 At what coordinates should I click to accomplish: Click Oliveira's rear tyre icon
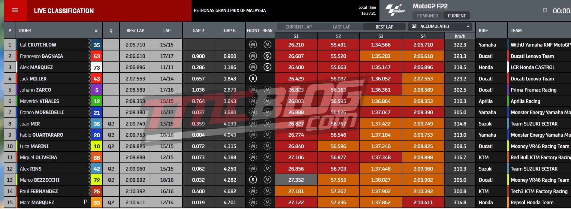tap(267, 157)
